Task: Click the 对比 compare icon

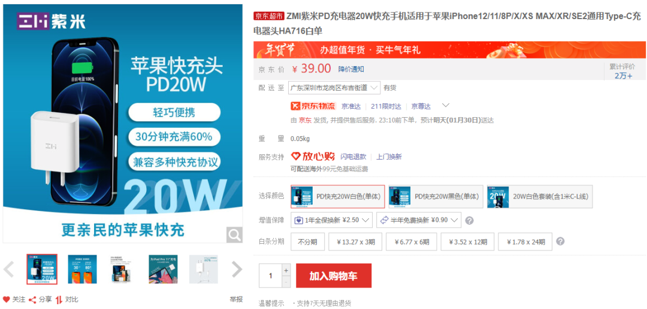Action: coord(59,299)
